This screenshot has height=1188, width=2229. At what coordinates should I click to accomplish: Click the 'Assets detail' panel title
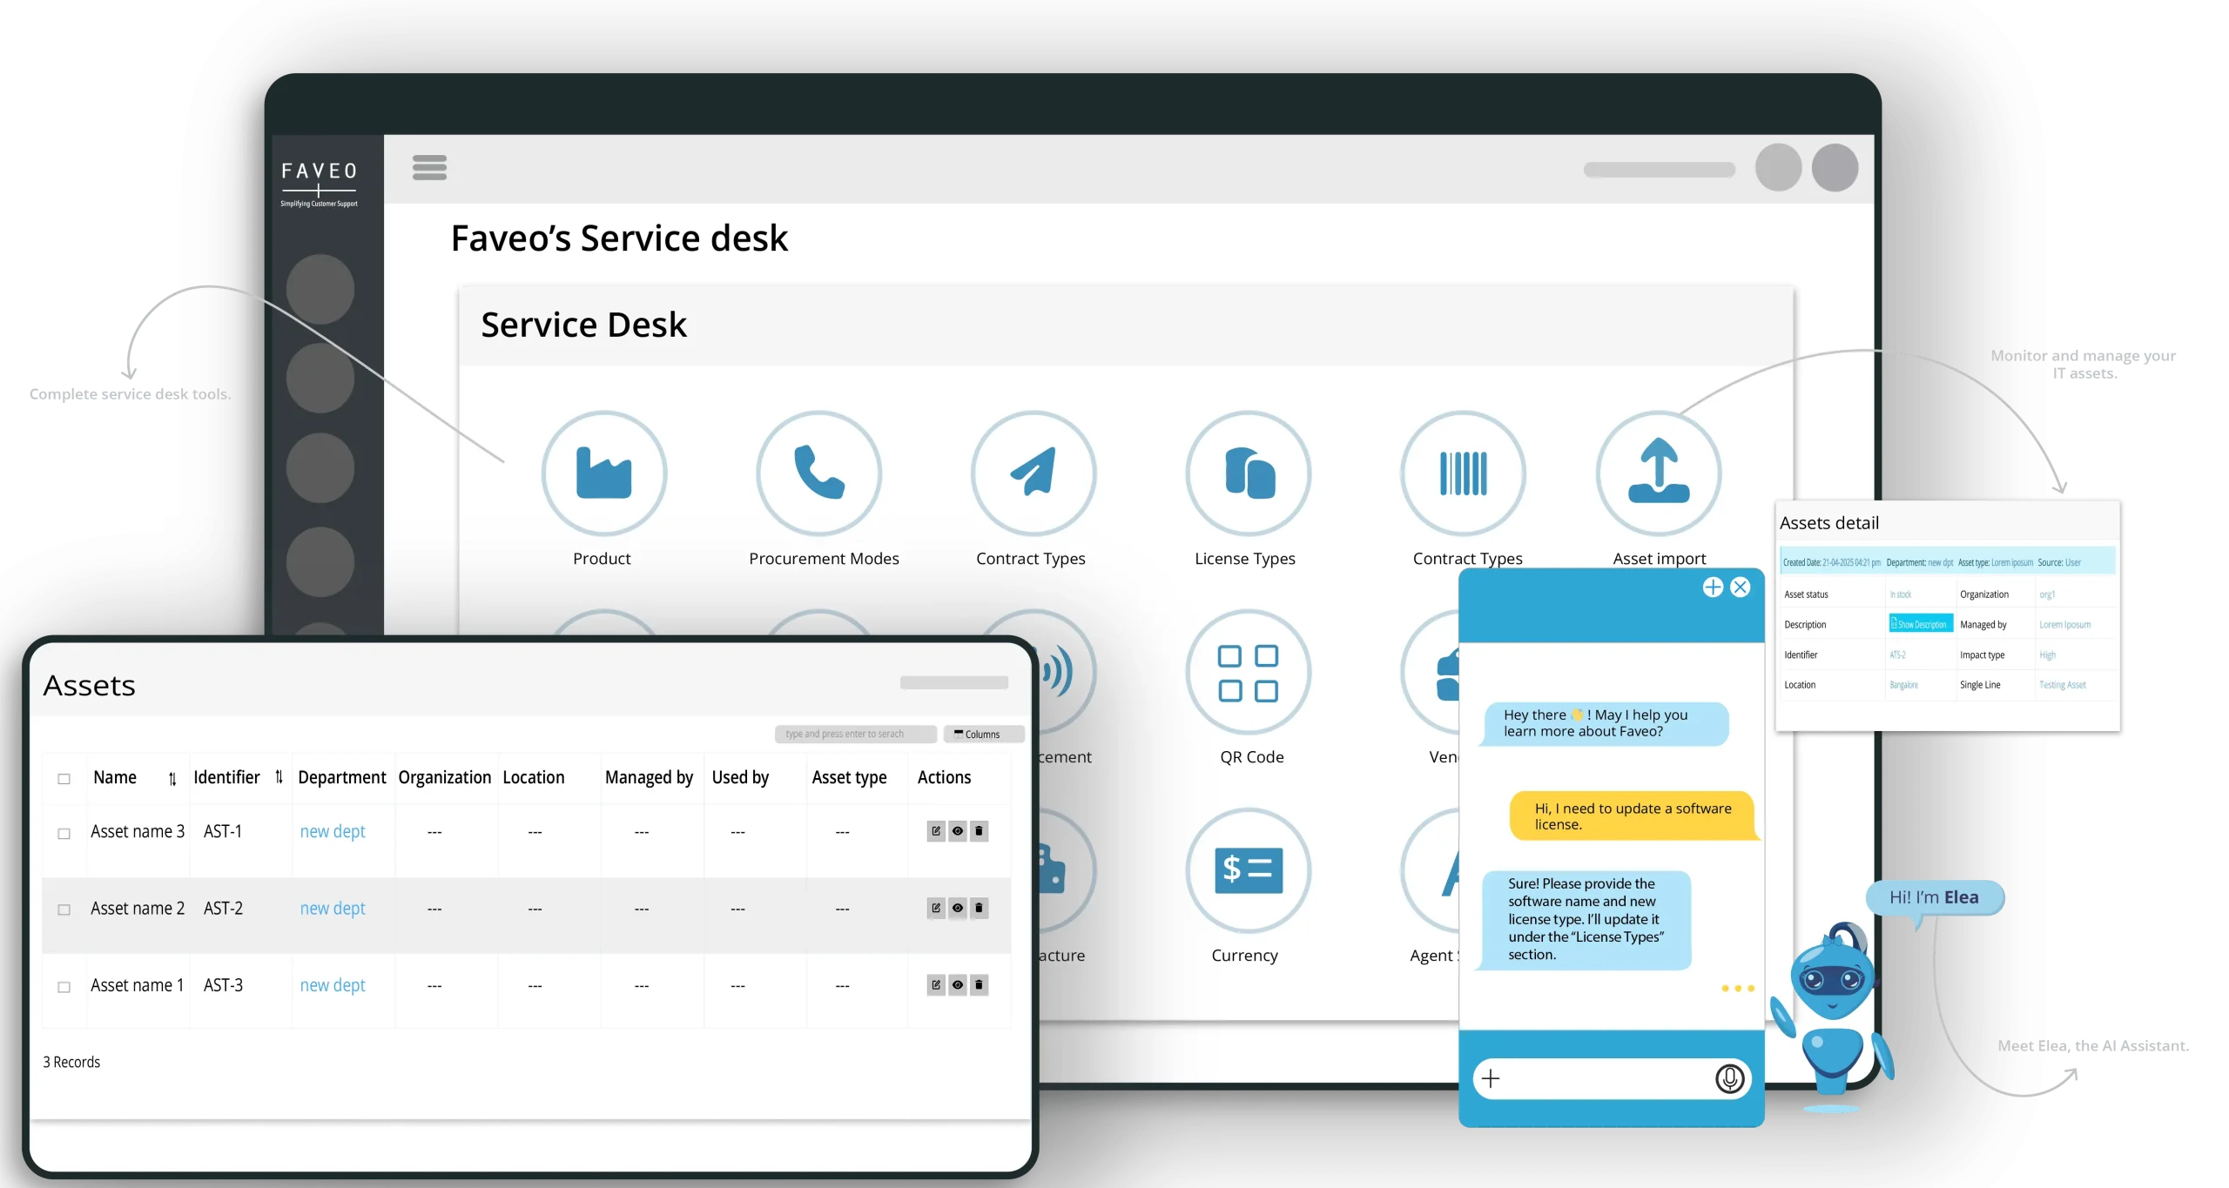[x=1829, y=522]
